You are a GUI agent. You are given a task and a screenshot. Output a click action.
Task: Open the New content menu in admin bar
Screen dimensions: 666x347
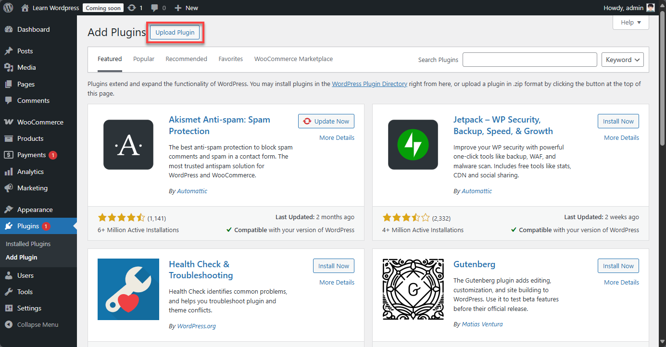tap(186, 8)
